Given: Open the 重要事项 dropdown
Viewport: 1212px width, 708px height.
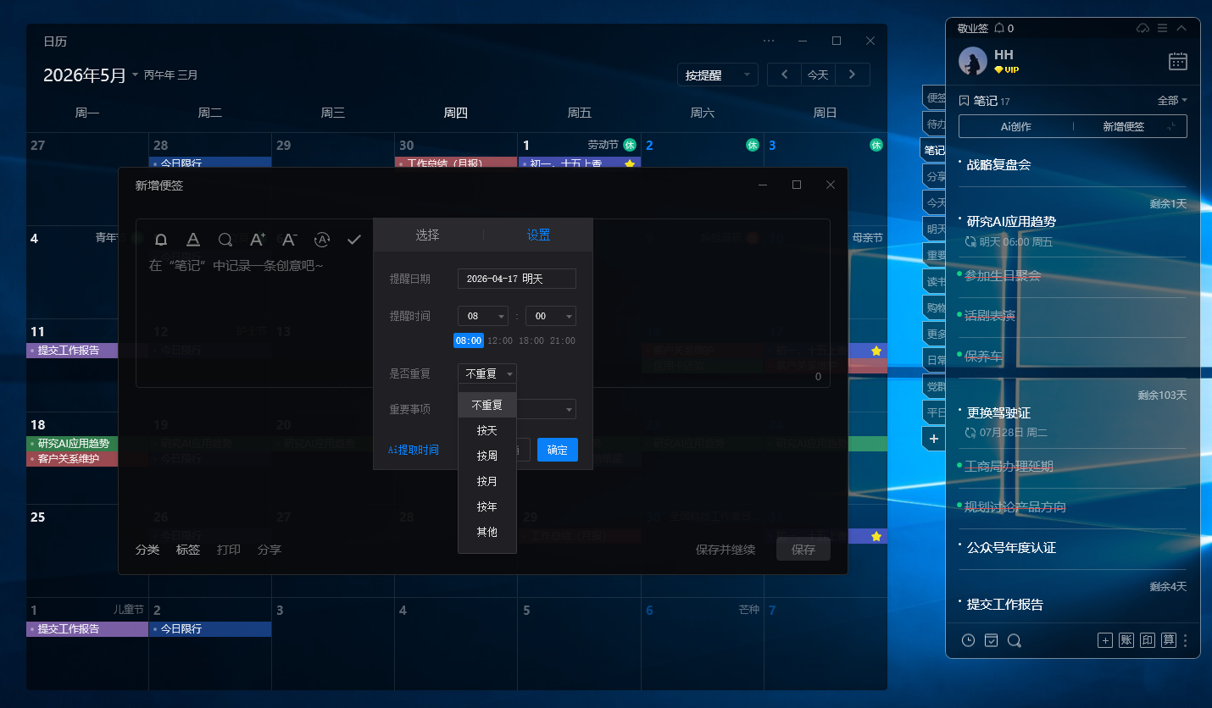Looking at the screenshot, I should [x=547, y=409].
